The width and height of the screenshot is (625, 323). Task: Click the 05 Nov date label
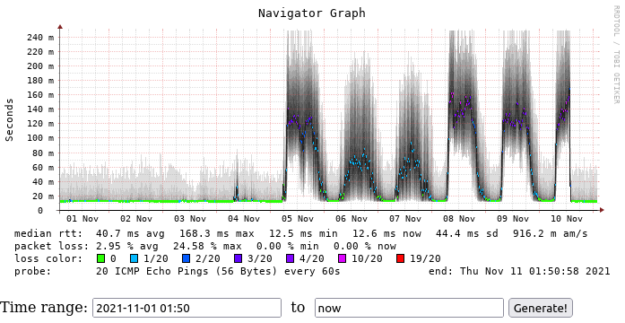click(298, 219)
